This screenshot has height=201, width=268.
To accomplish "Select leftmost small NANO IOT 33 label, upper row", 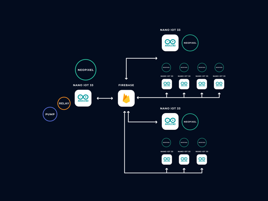I will 167,76.
